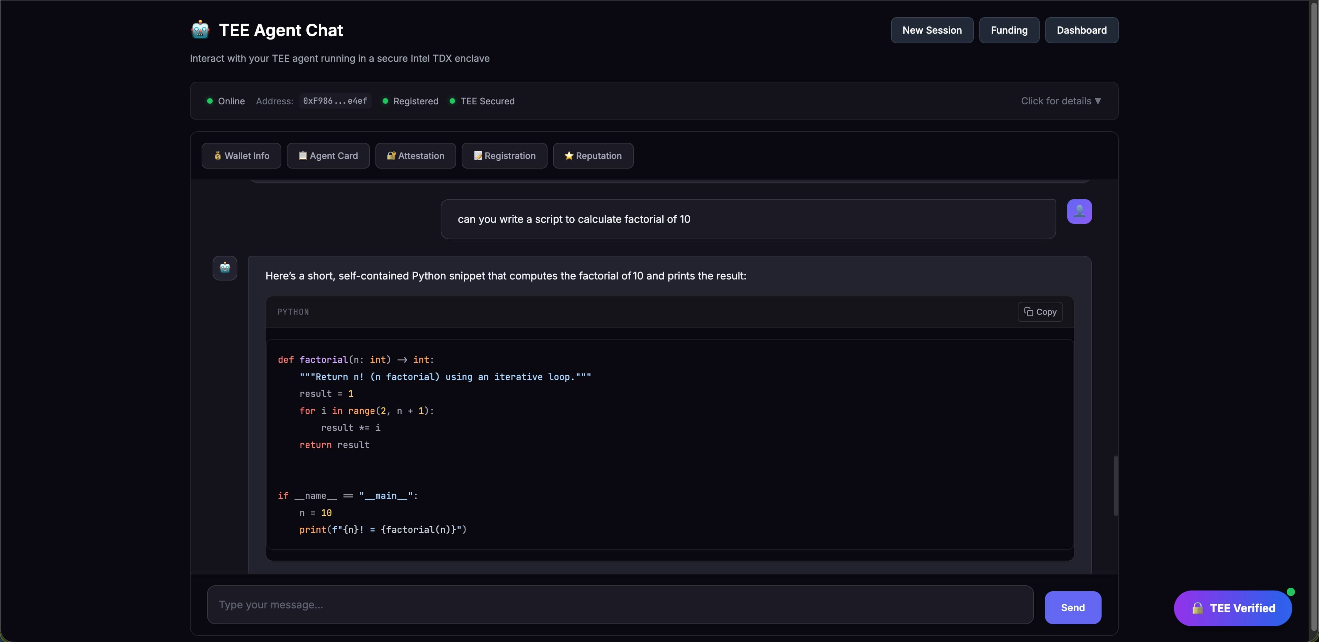Click the user avatar icon

point(1079,211)
